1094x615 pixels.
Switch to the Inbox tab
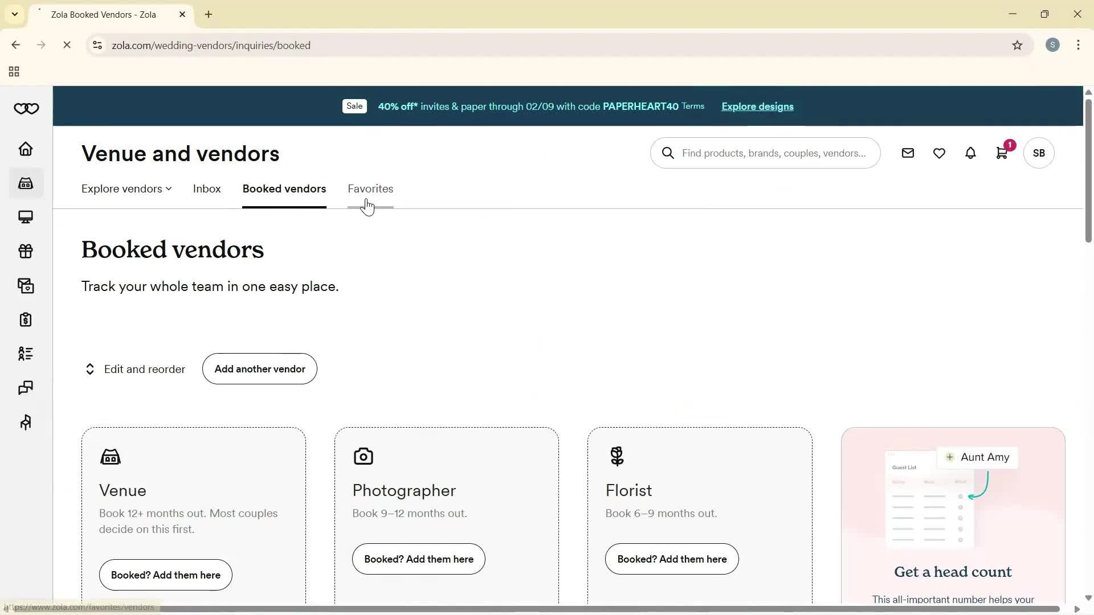(206, 188)
